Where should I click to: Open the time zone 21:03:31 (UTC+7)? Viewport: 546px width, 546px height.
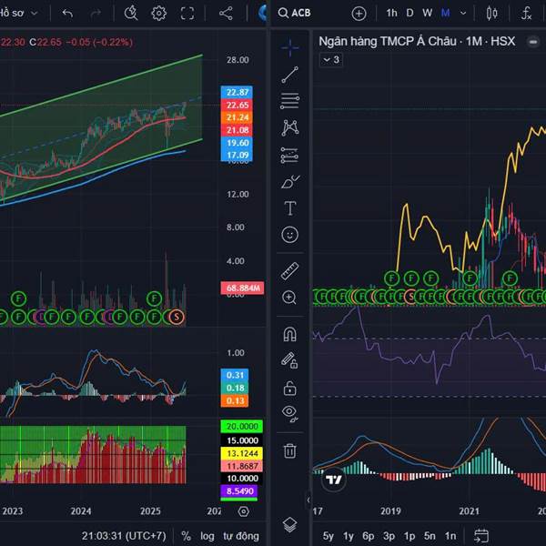coord(124,536)
